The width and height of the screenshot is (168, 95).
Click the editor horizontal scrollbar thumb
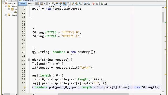[93, 94]
